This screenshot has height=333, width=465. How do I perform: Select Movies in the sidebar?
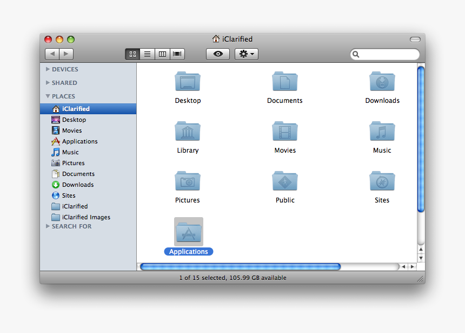pos(88,130)
